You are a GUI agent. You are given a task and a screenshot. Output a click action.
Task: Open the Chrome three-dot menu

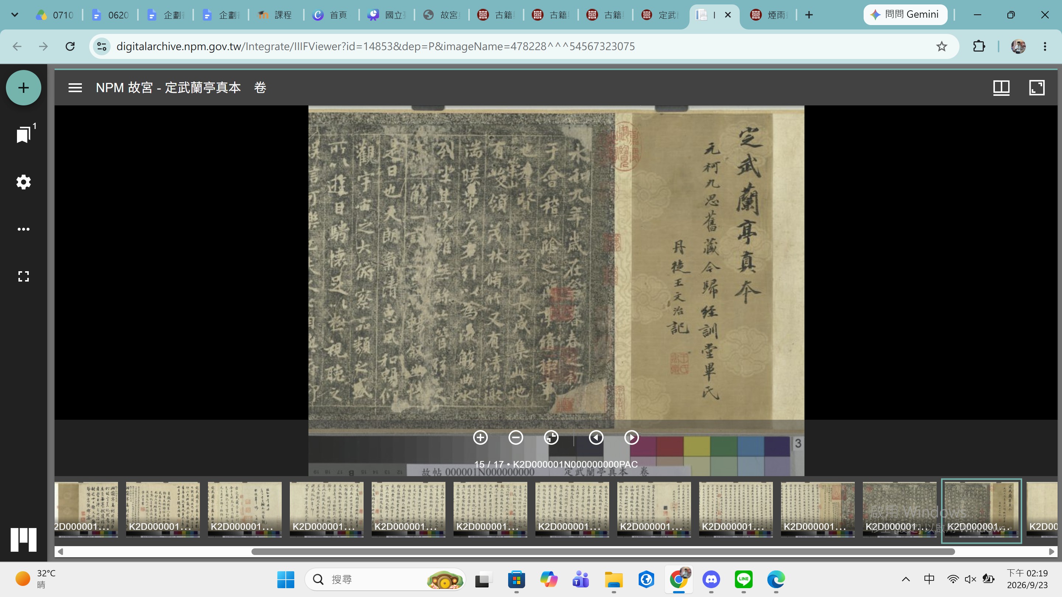1045,46
